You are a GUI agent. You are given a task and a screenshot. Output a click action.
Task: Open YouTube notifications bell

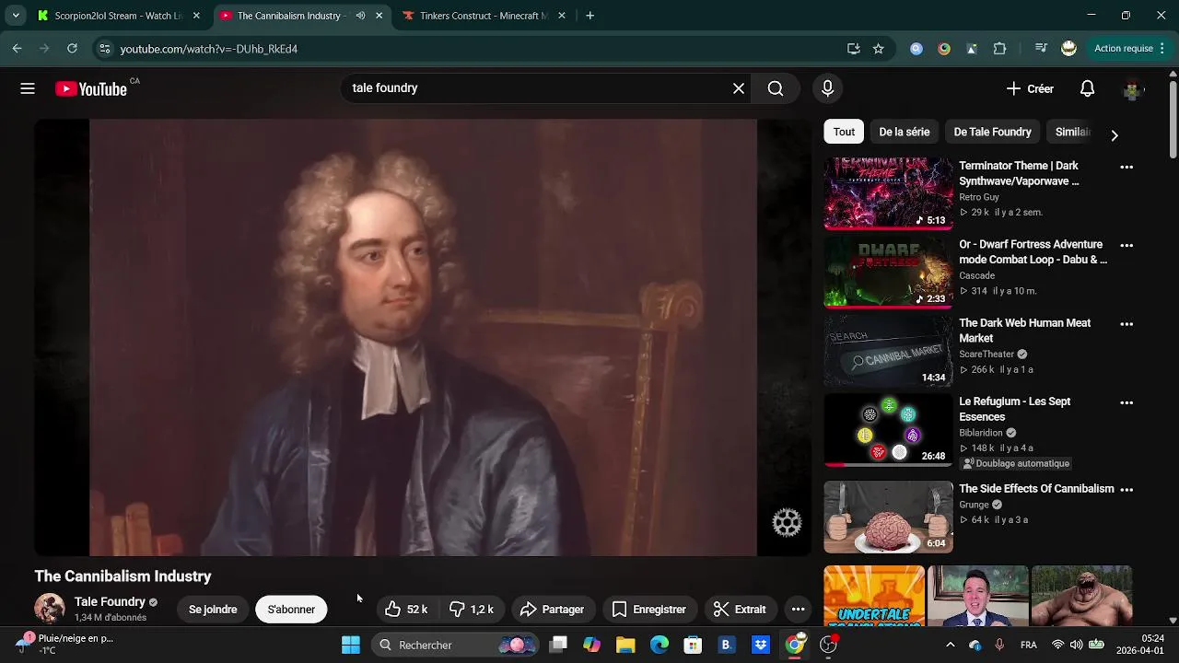1087,88
